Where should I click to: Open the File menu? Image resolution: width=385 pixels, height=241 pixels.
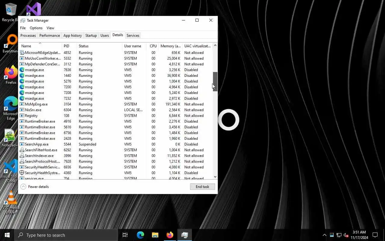(x=23, y=28)
